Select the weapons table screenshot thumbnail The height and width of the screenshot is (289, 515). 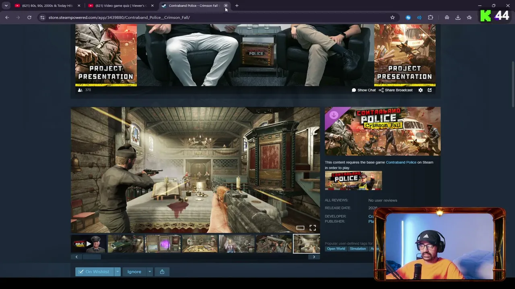(200, 244)
